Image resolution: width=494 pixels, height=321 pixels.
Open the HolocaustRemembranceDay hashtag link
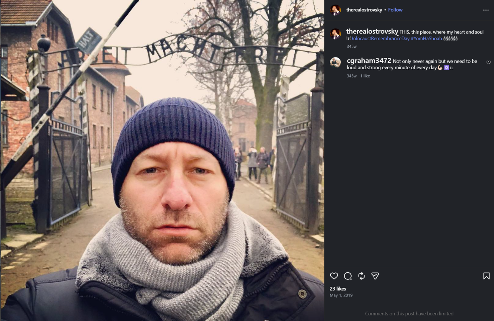point(381,39)
